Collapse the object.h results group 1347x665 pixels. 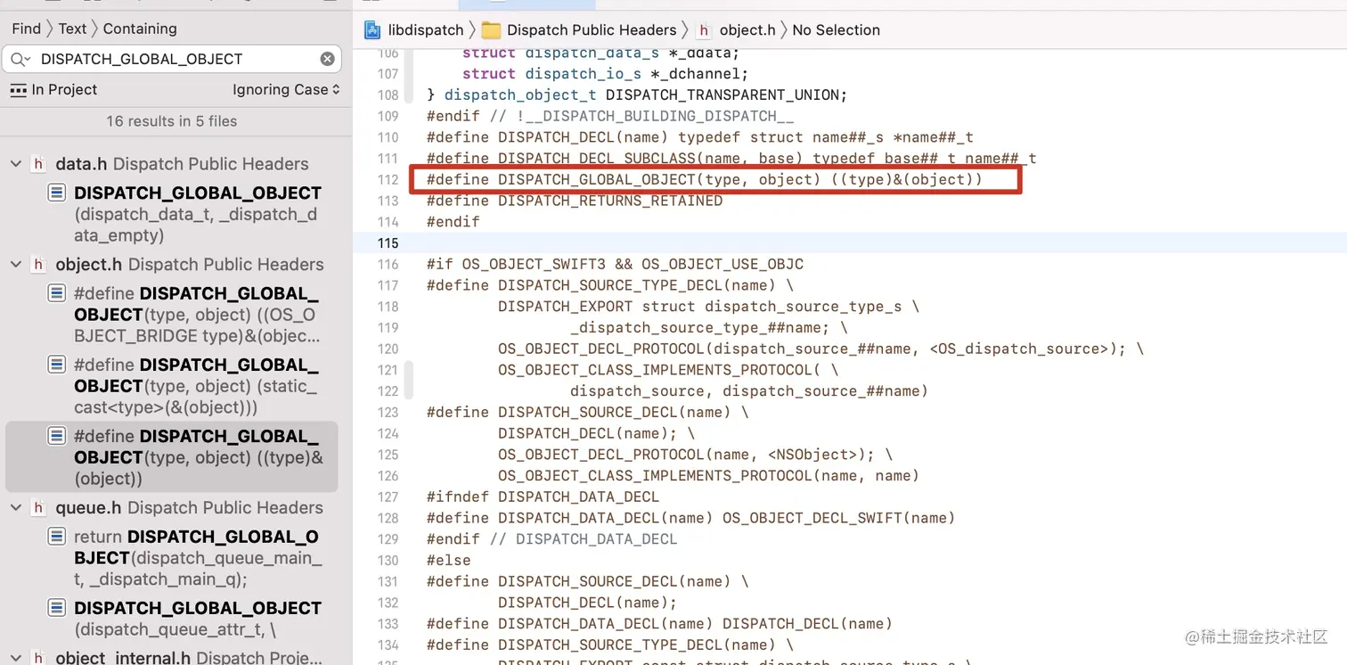point(15,264)
